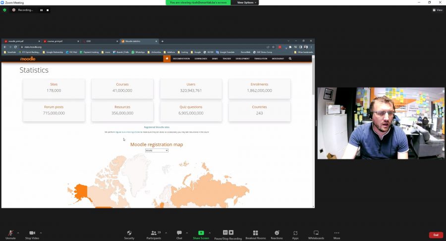Click the Enrolments 1,862,000,000 card
This screenshot has height=241, width=446.
(259, 89)
